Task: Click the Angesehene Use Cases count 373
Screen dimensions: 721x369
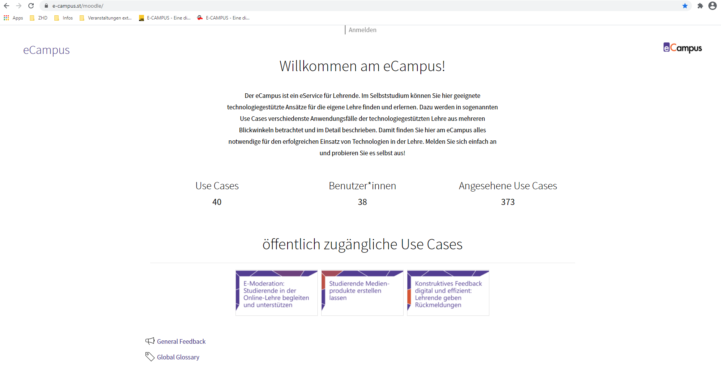Action: pyautogui.click(x=508, y=202)
